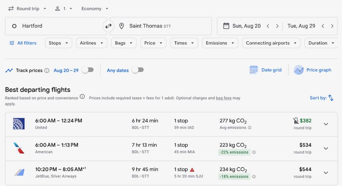
Task: Expand the United flight details chevron
Action: [x=326, y=124]
